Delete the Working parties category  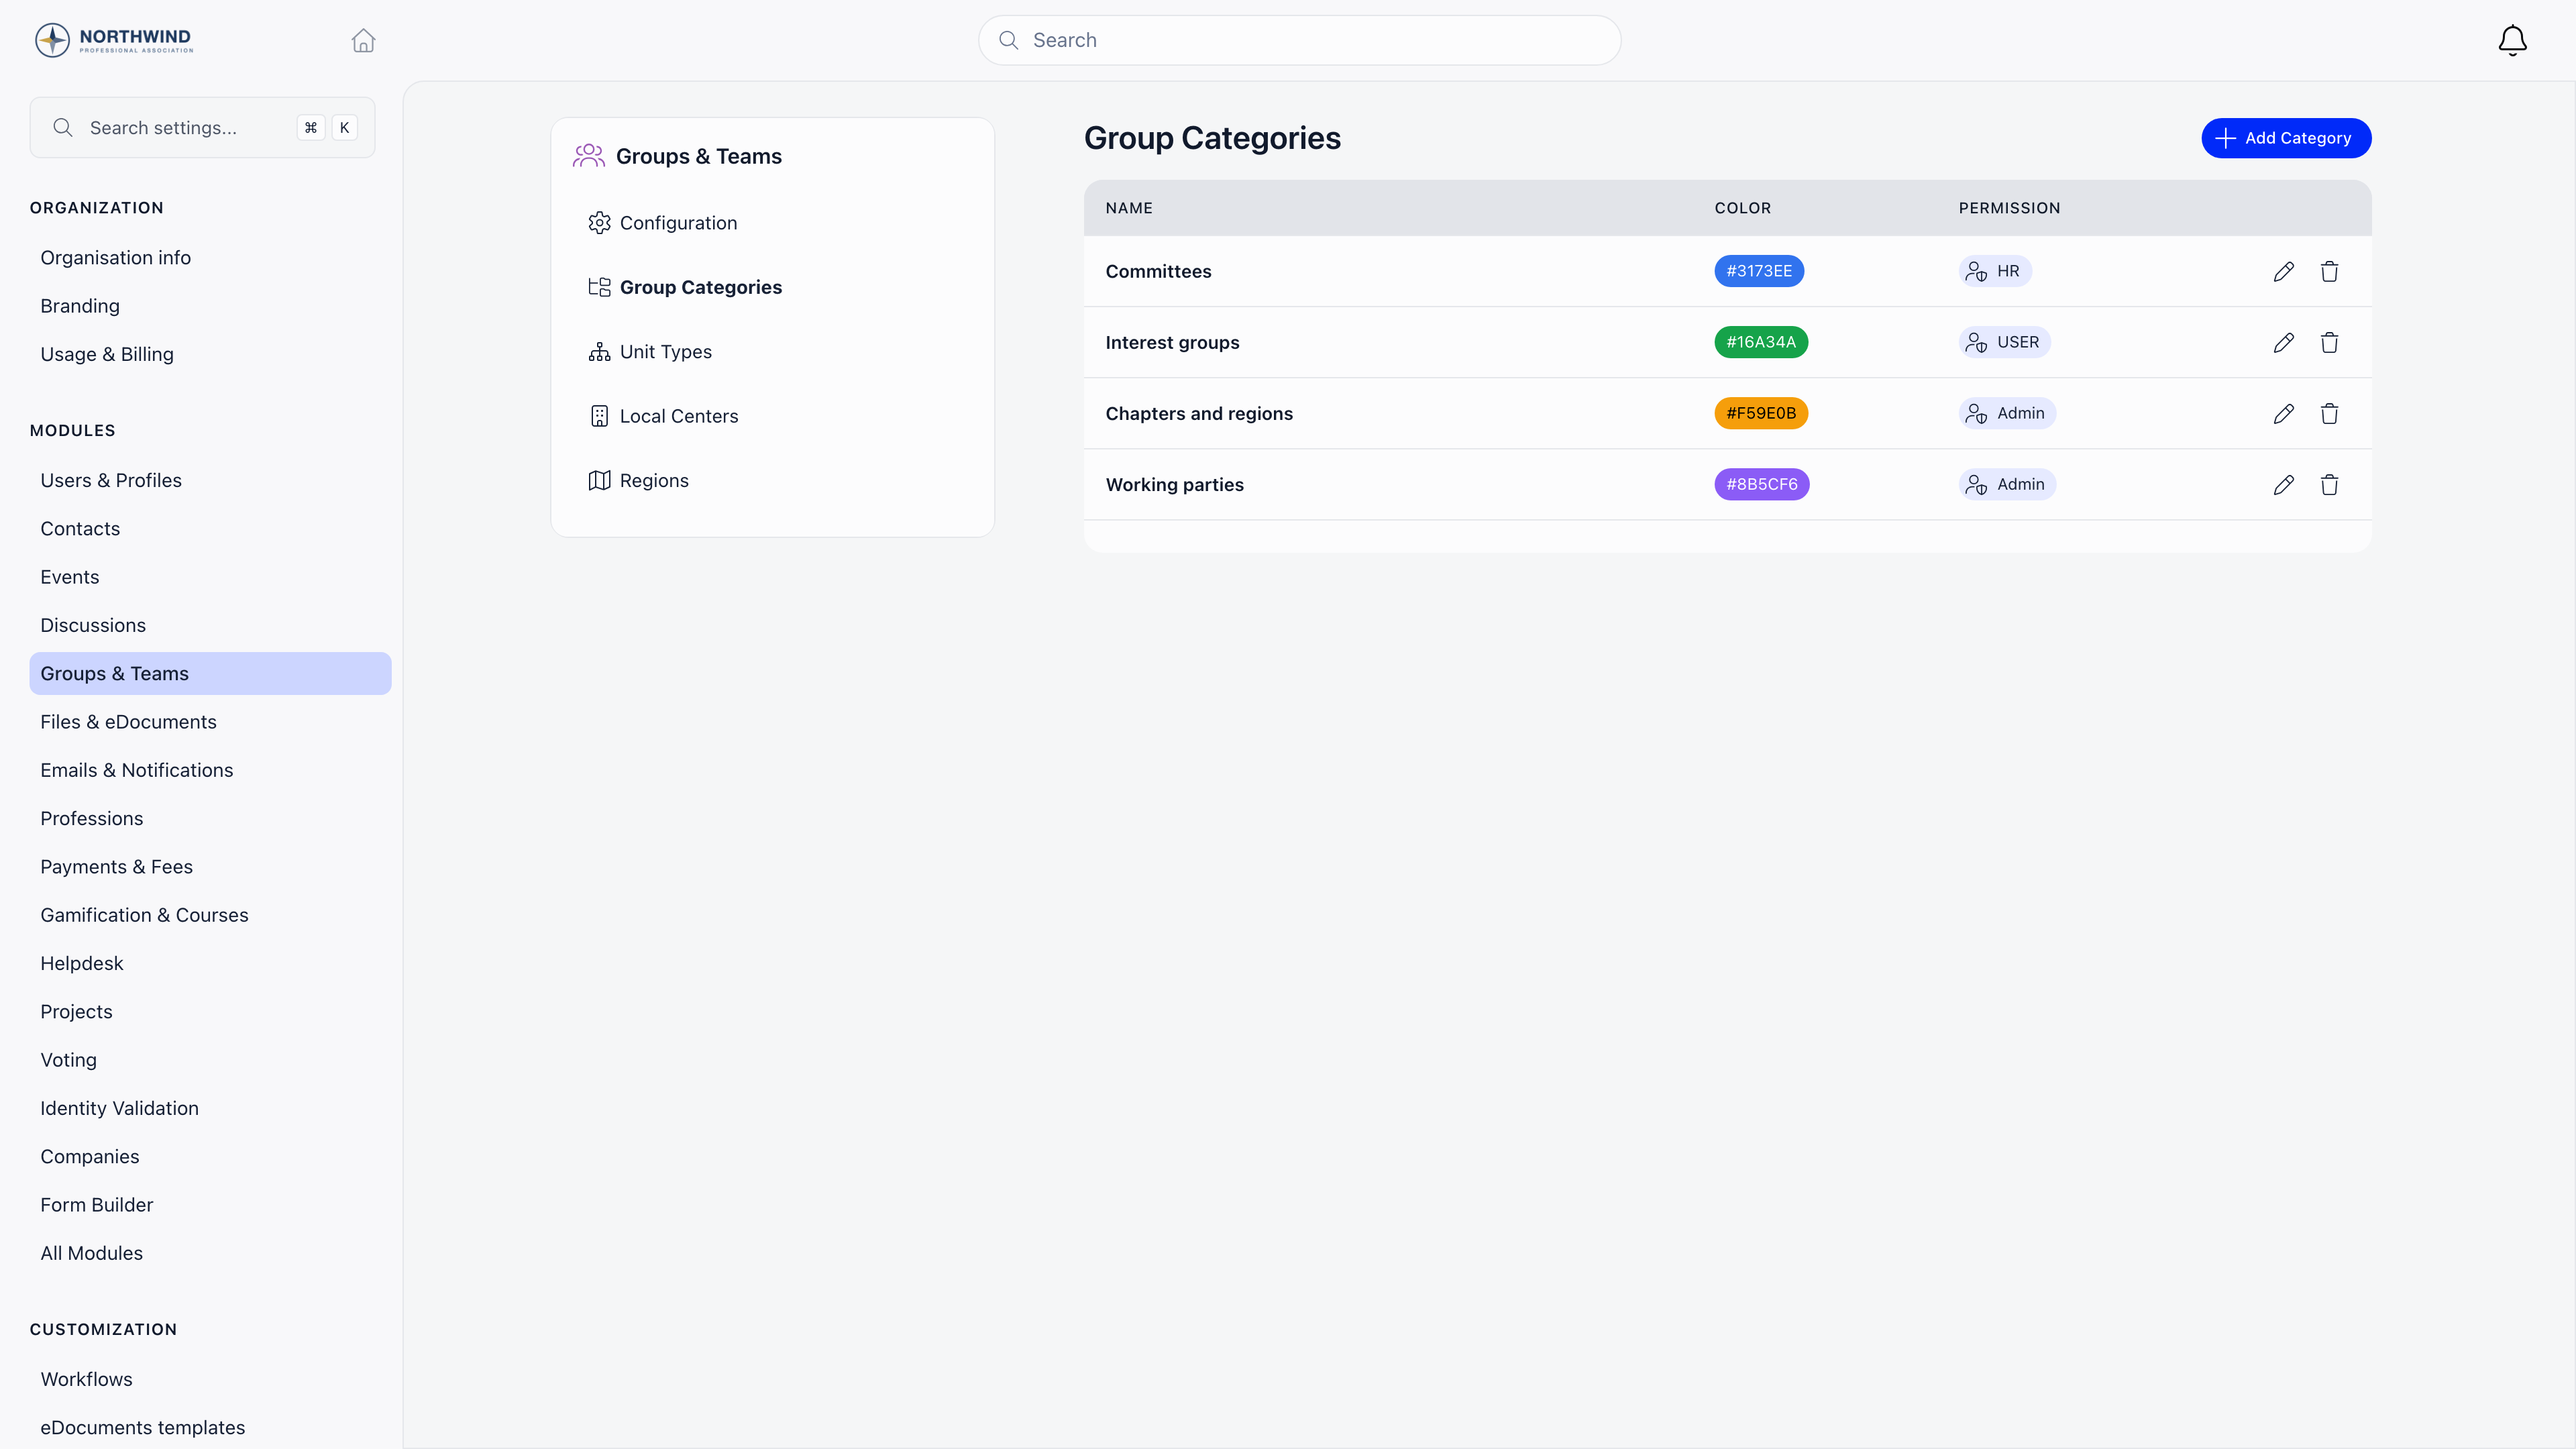pyautogui.click(x=2329, y=484)
